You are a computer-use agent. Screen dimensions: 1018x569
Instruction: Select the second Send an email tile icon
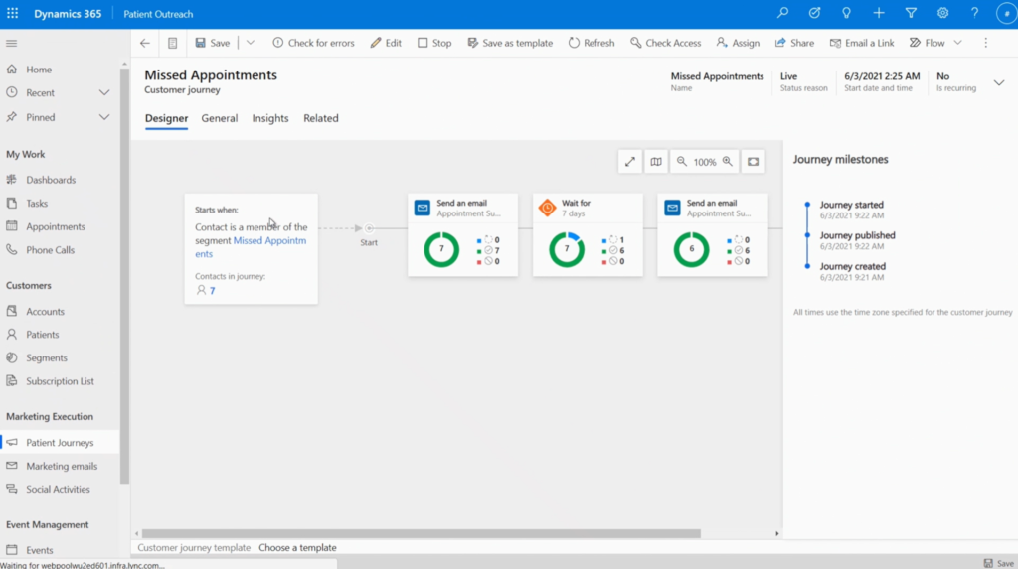[x=672, y=208]
